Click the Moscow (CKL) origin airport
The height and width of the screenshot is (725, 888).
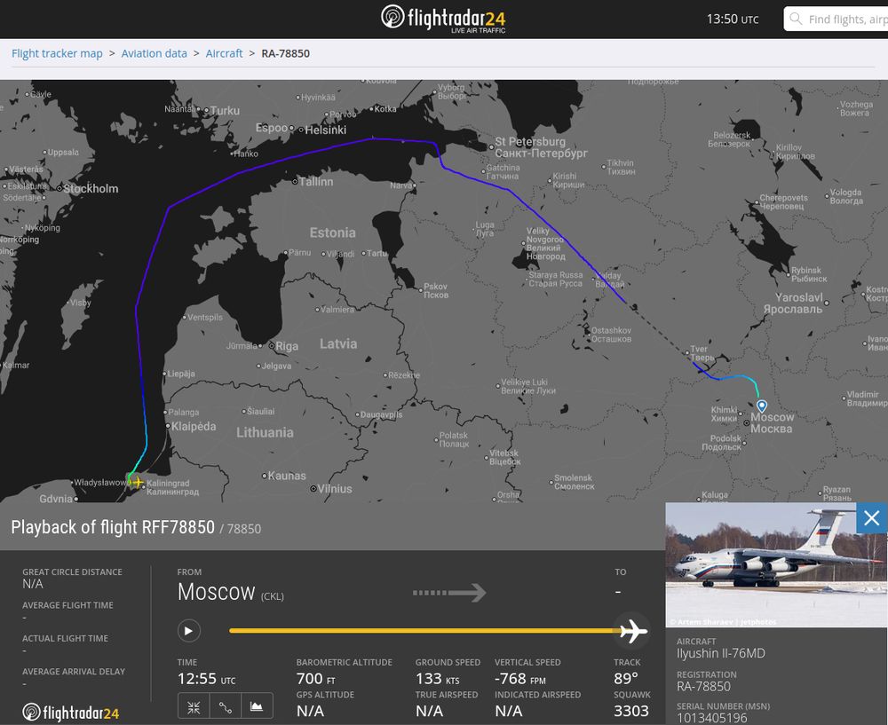[231, 592]
